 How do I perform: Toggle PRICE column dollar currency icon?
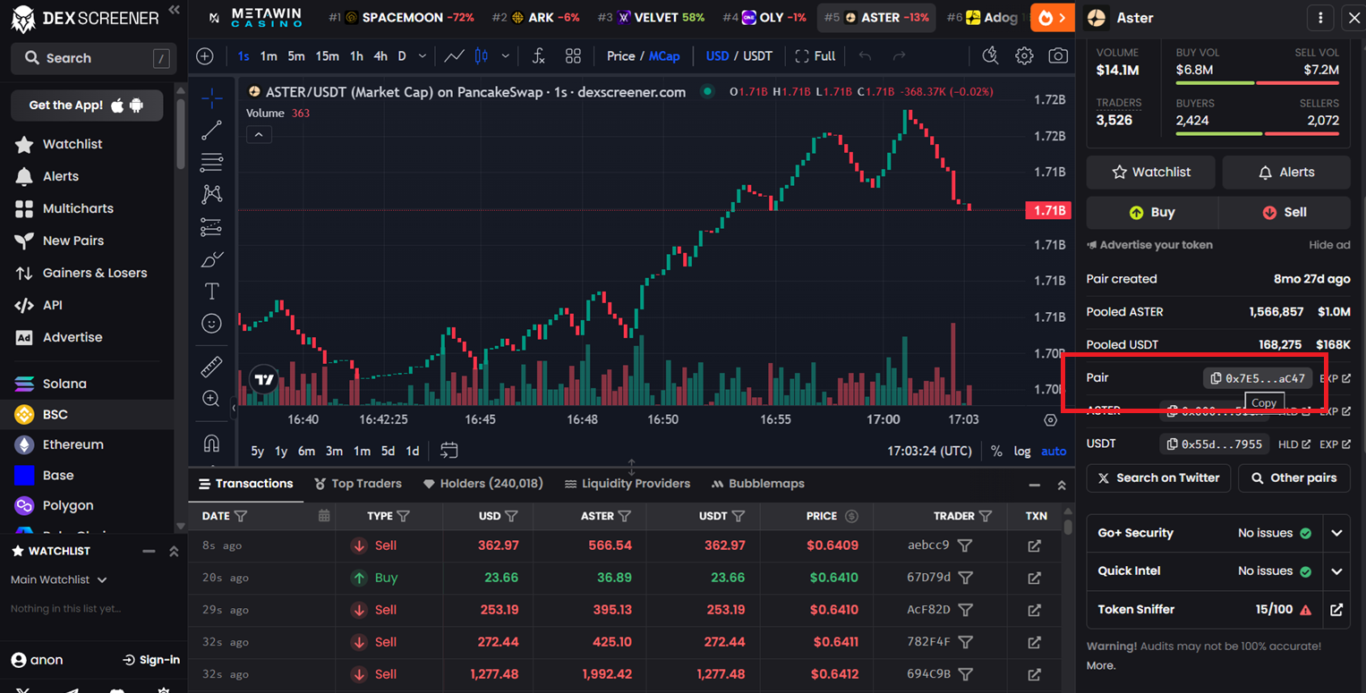tap(851, 516)
